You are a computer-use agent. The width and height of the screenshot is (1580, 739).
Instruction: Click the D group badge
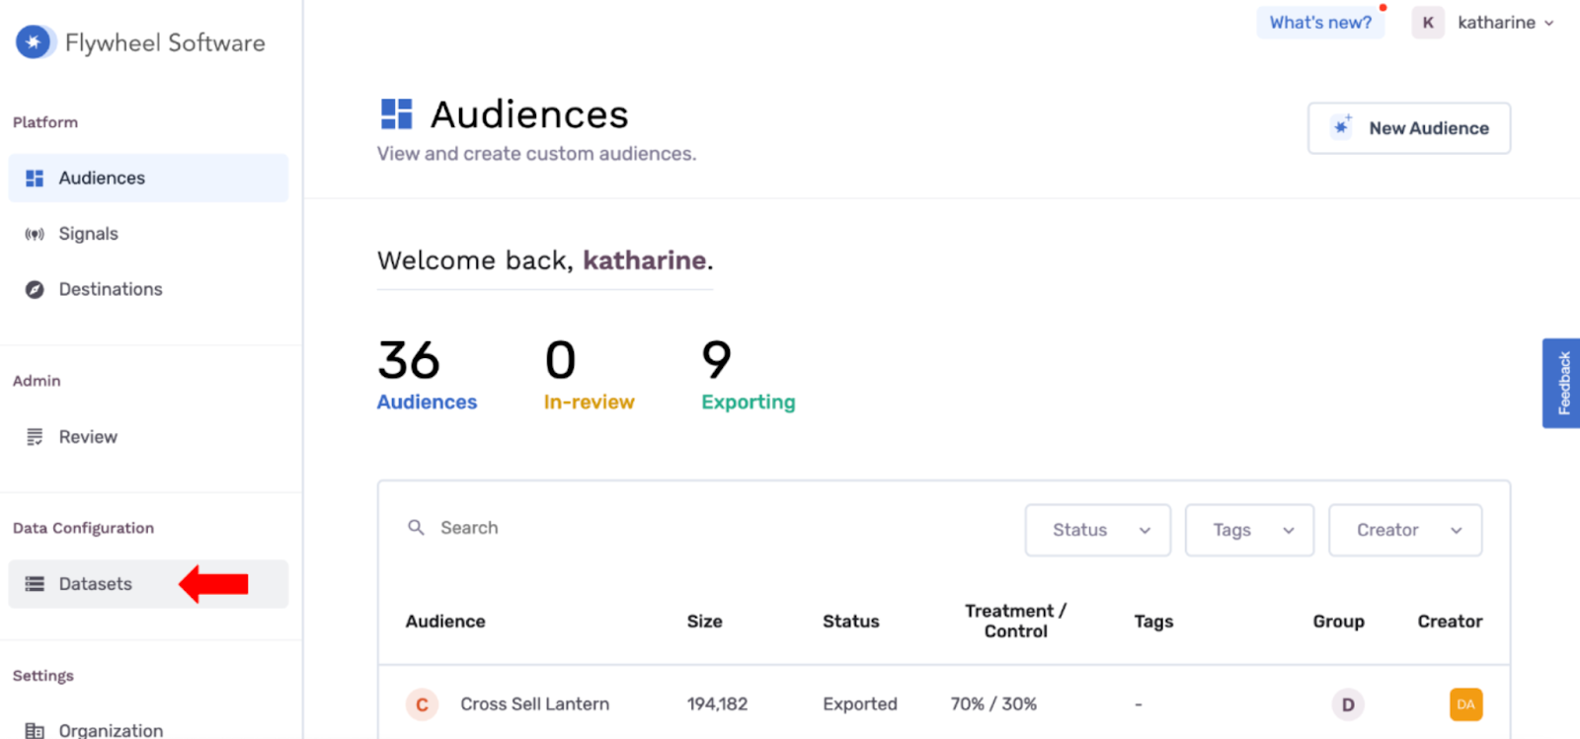pyautogui.click(x=1348, y=704)
